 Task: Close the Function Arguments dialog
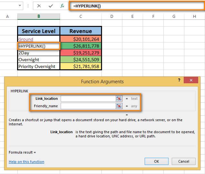pyautogui.click(x=191, y=80)
